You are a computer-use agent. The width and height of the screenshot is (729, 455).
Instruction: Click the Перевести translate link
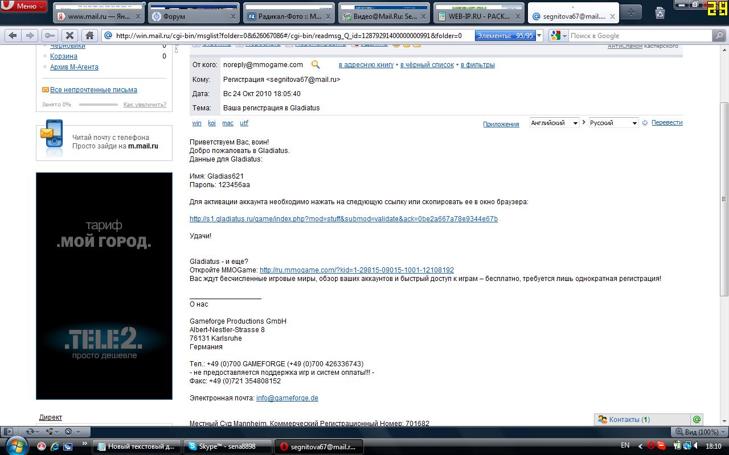click(667, 123)
